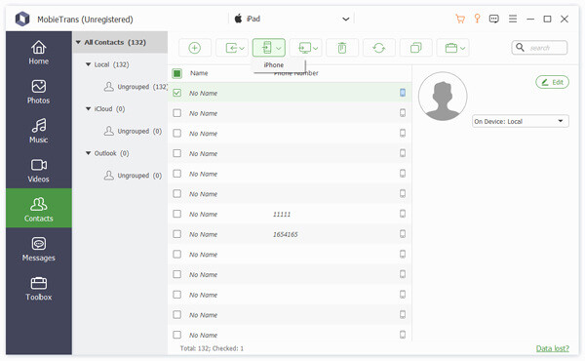
Task: Uncheck the first selected No Name contact
Action: click(177, 93)
